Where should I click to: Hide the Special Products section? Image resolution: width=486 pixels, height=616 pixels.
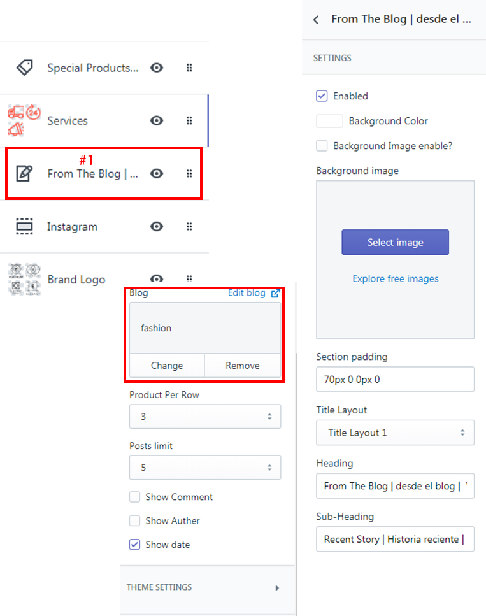[x=157, y=68]
